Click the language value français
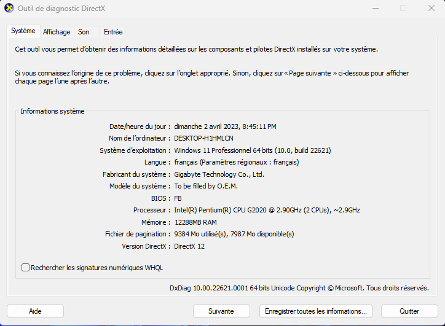Viewport: 445px width, 326px height. [237, 162]
